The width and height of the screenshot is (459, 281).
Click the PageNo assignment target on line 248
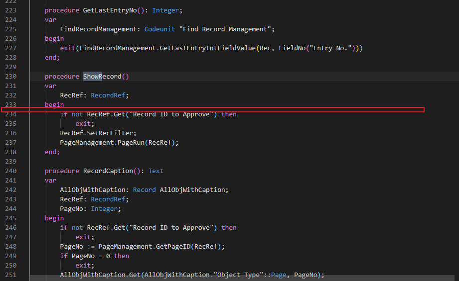pyautogui.click(x=71, y=247)
